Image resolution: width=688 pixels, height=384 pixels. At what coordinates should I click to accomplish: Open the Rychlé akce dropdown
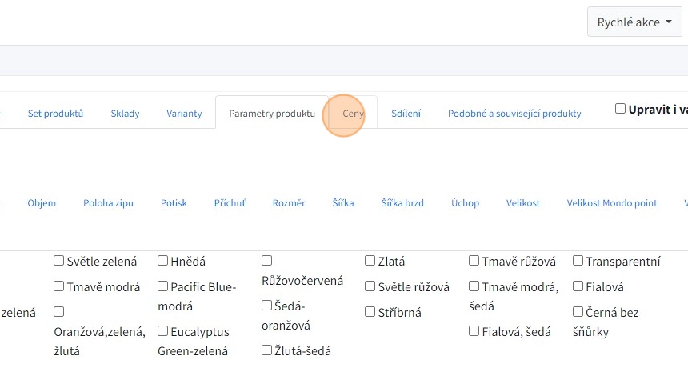634,22
